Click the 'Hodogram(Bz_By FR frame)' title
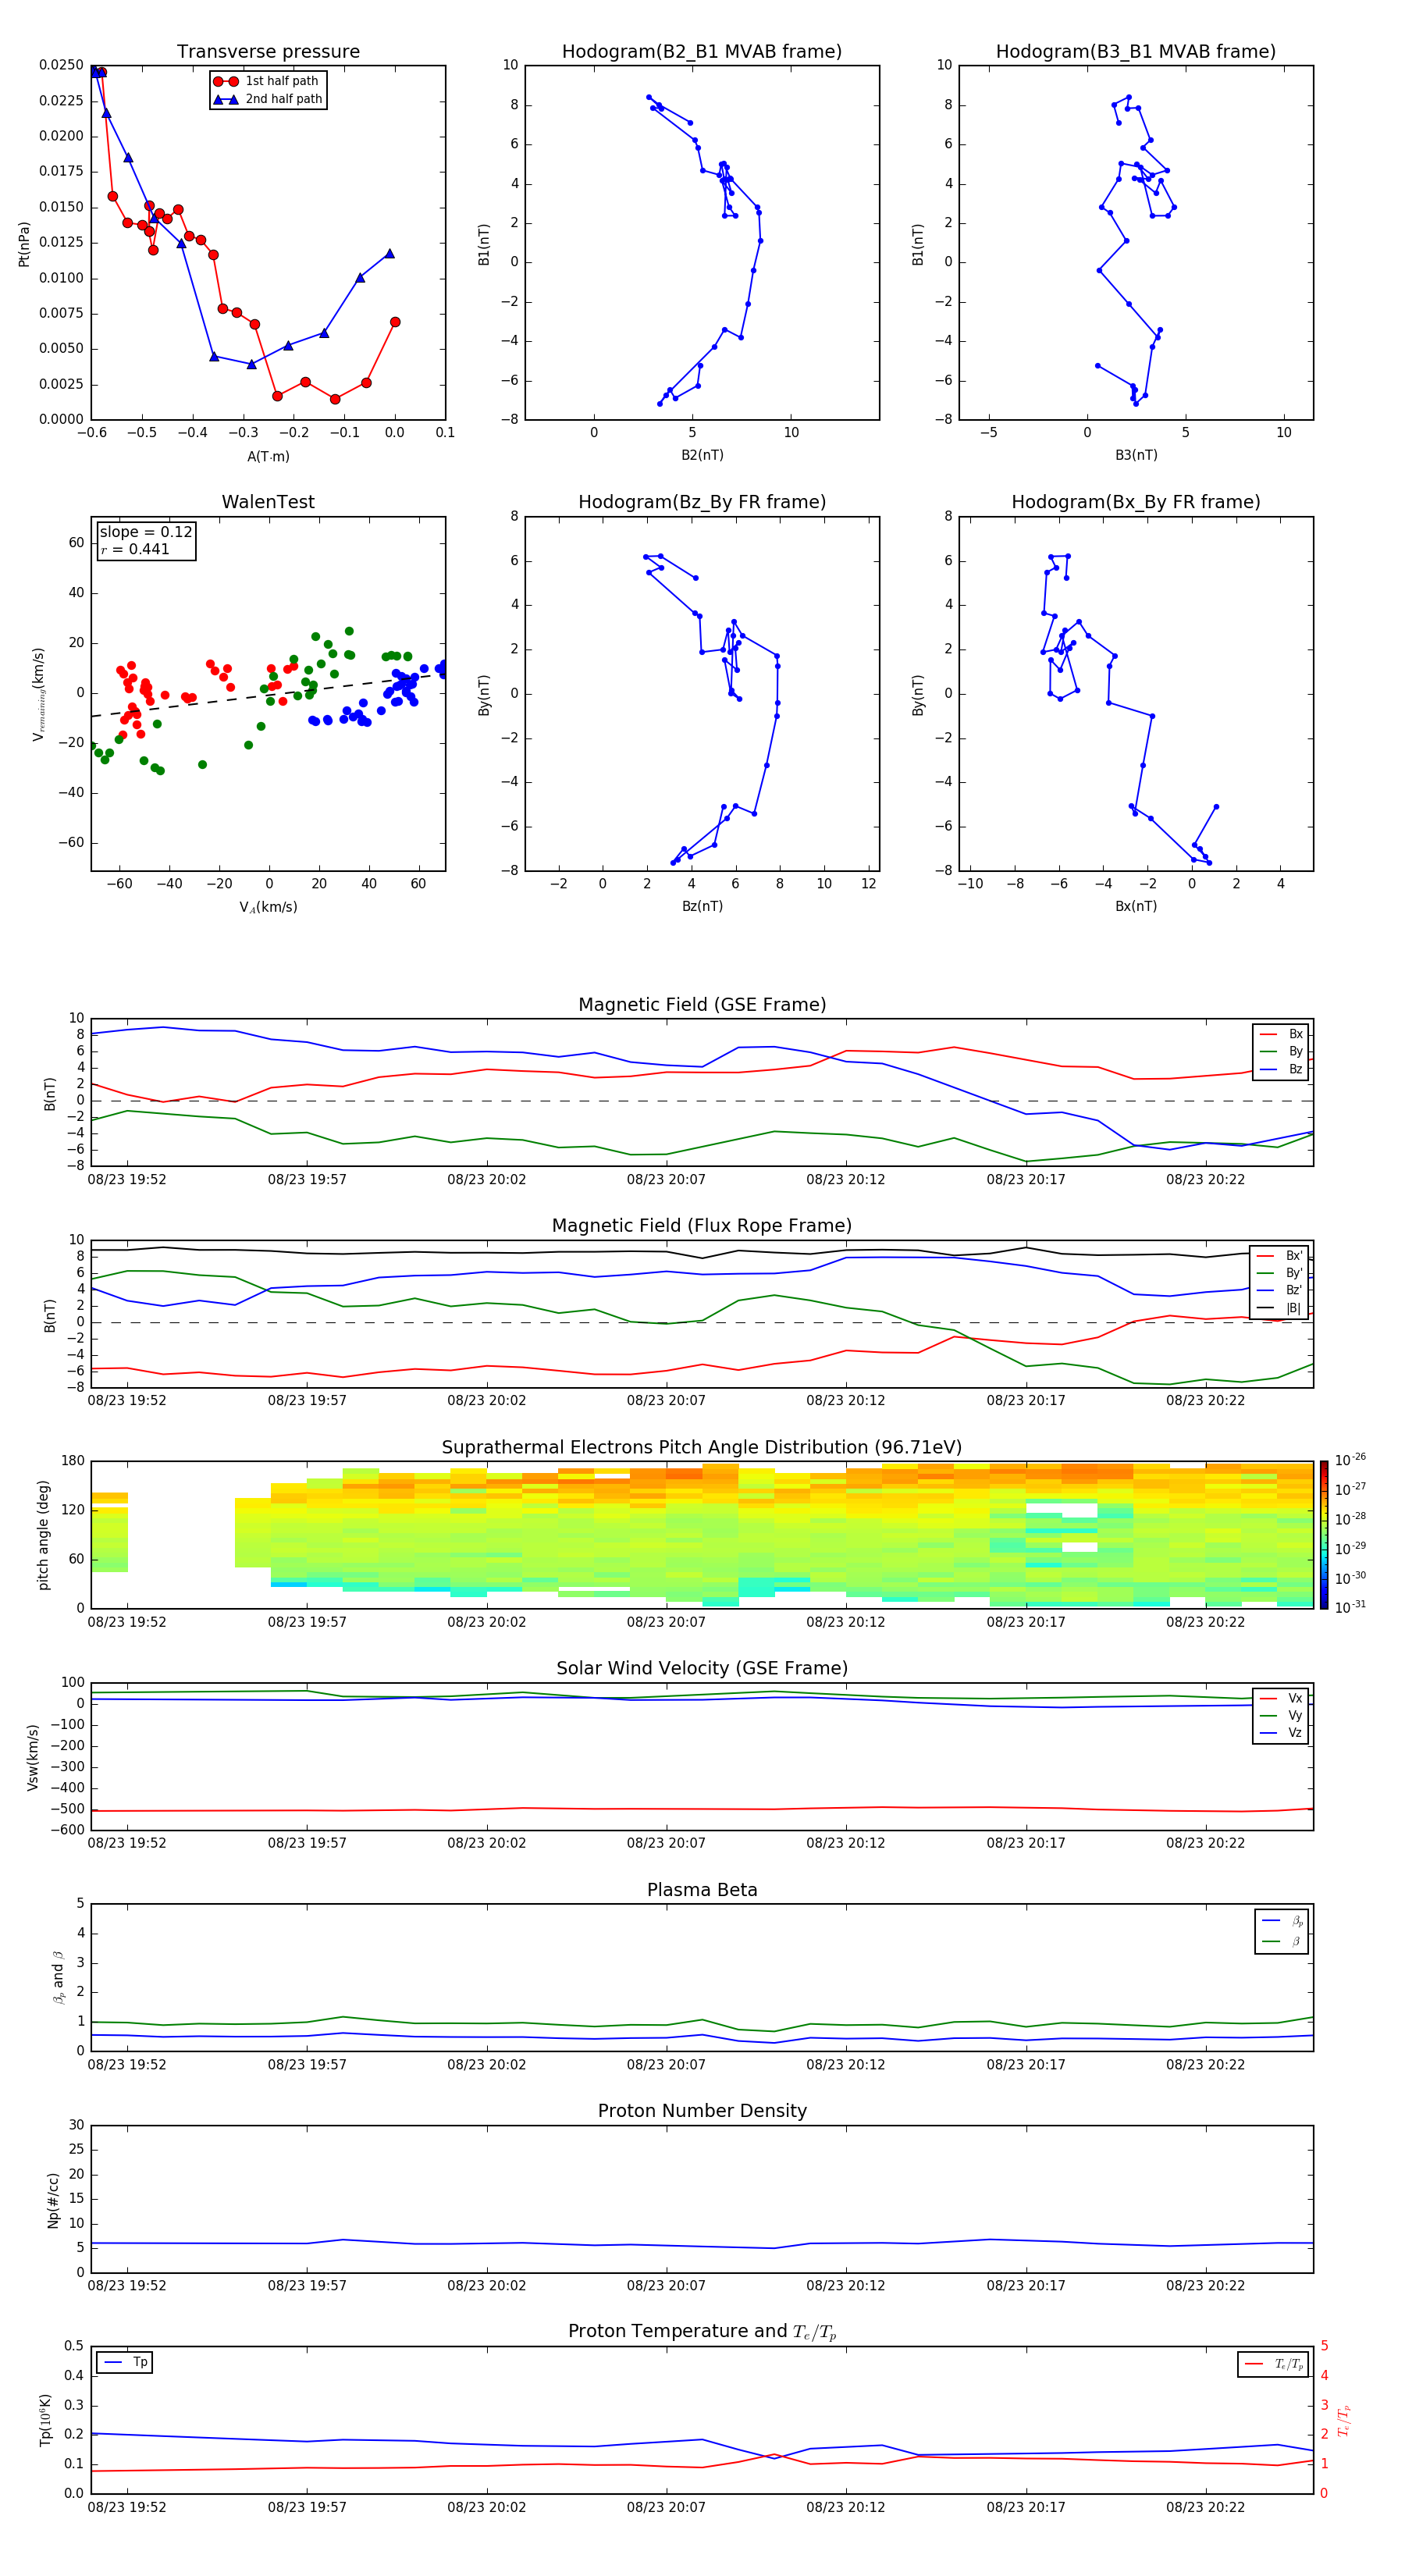The image size is (1405, 2576). (702, 502)
